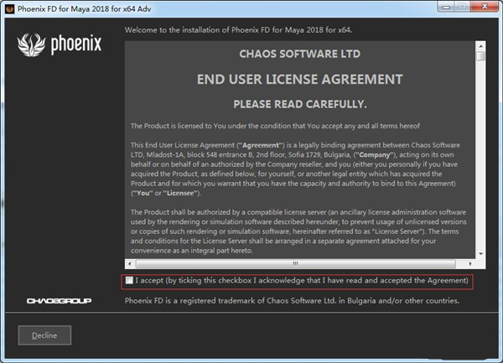Click the horizontal scrollbar left arrow

point(130,264)
